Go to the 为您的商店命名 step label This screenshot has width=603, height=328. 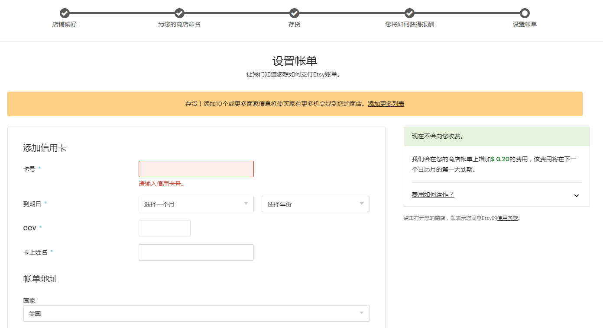pyautogui.click(x=179, y=25)
